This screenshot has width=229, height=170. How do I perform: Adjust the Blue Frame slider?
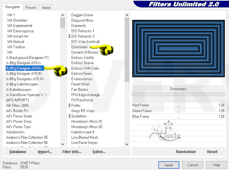pyautogui.click(x=178, y=116)
